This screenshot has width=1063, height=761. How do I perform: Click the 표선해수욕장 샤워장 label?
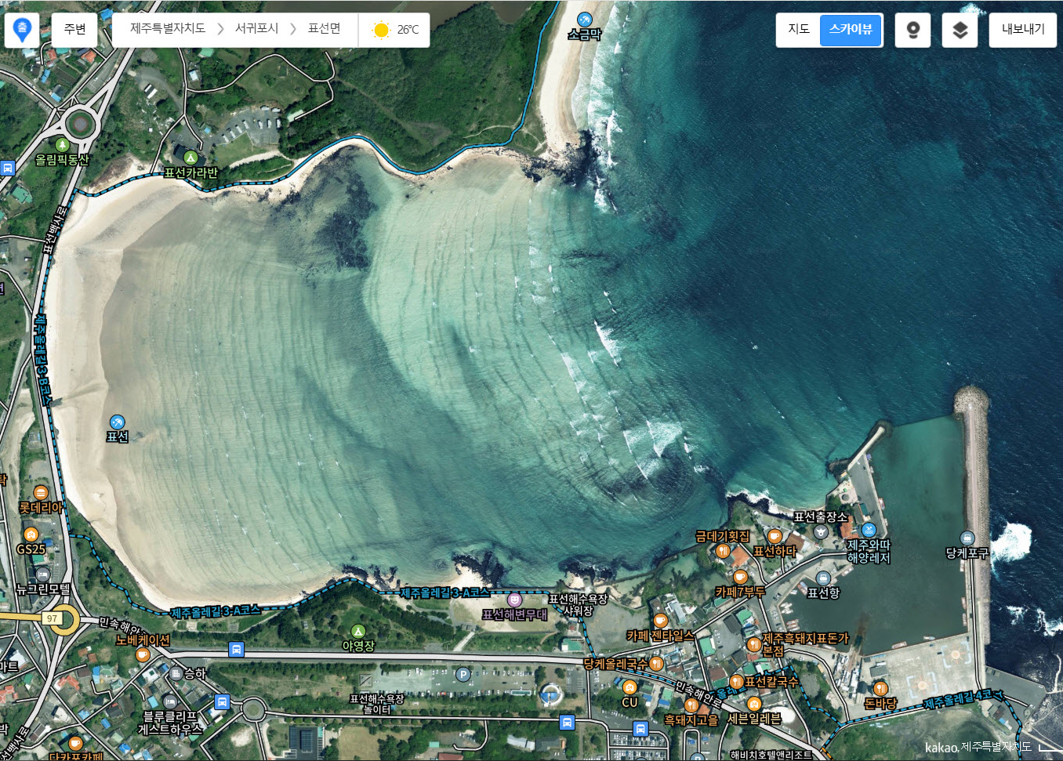[x=578, y=604]
